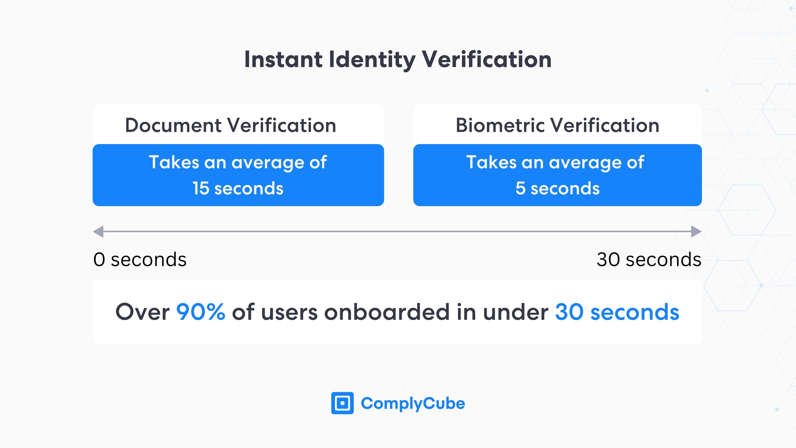Click "Takes an average of" under Document Verification
The image size is (796, 448).
[x=238, y=162]
